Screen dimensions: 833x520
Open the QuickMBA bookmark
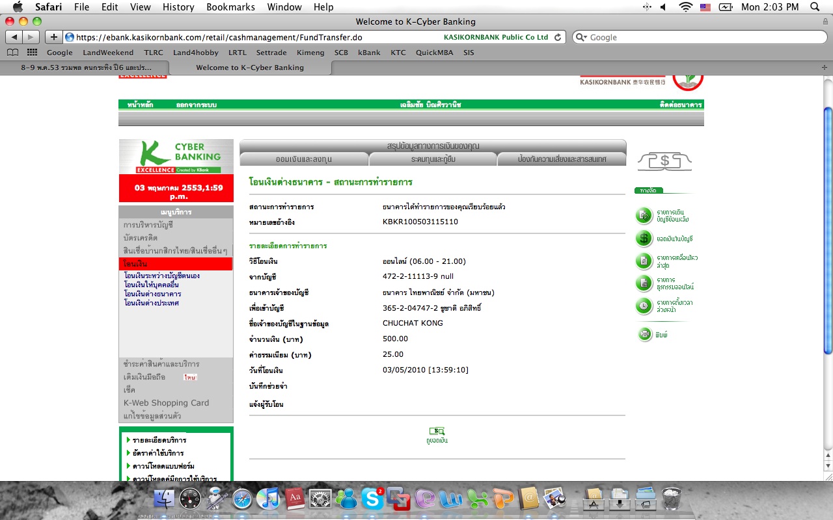pos(435,53)
